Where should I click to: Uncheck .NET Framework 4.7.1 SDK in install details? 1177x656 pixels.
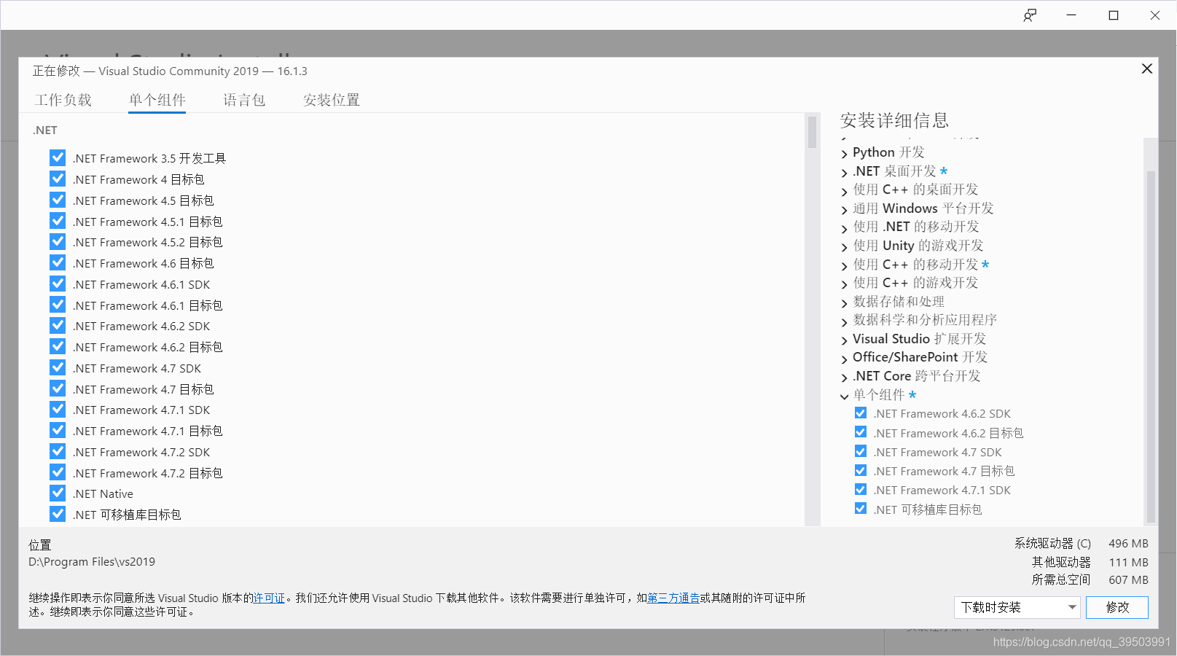[x=861, y=489]
